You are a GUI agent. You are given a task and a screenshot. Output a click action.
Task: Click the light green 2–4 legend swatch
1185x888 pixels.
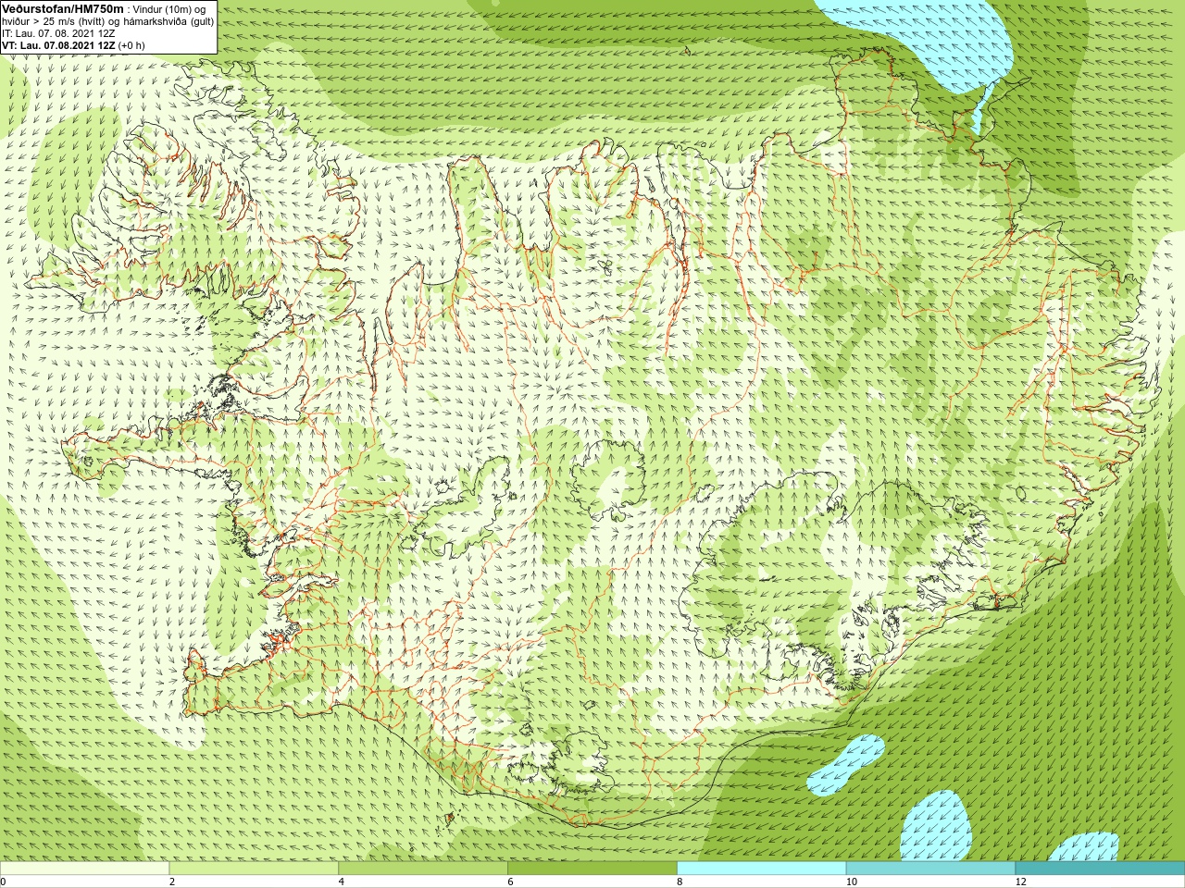pos(254,869)
